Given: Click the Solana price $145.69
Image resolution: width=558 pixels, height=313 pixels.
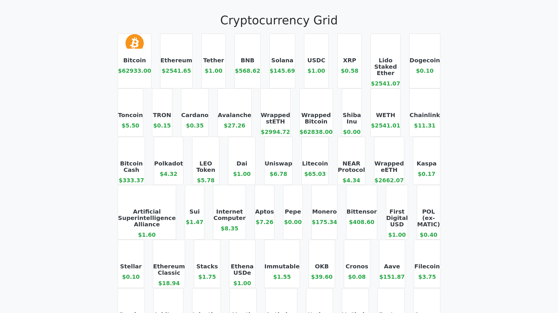Looking at the screenshot, I should (282, 71).
